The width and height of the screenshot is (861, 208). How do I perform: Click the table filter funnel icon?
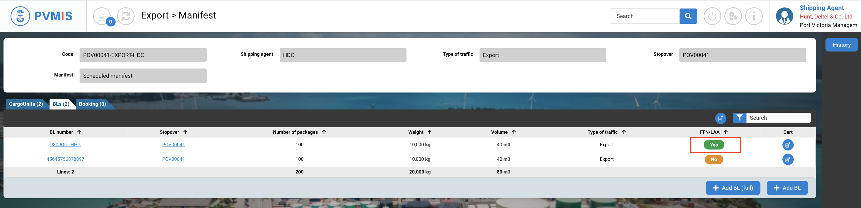pyautogui.click(x=739, y=118)
